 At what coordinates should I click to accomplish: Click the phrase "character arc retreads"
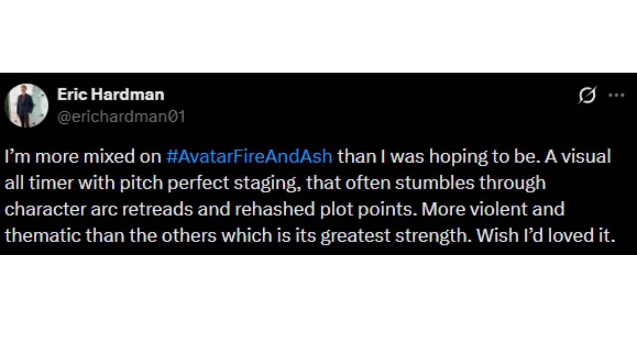click(99, 209)
